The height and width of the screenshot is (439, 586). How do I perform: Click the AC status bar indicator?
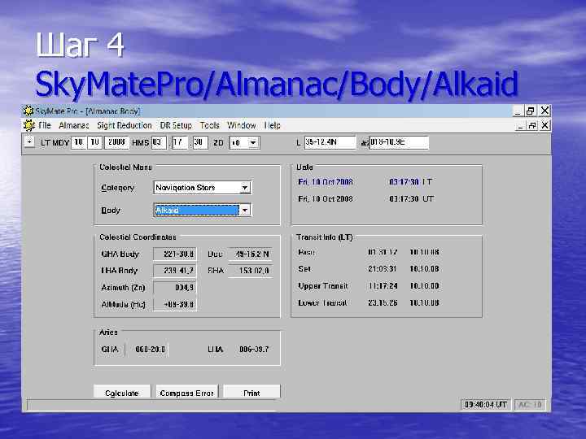[x=531, y=405]
